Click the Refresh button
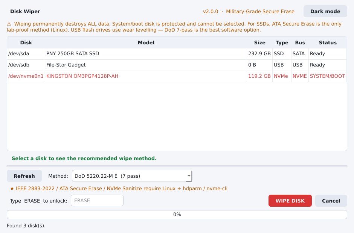This screenshot has width=354, height=233. coord(24,176)
